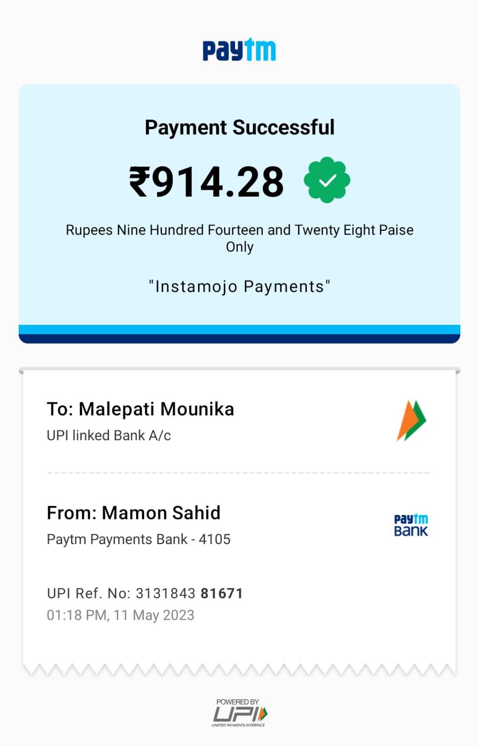Click the light blue stripe on card

(239, 329)
